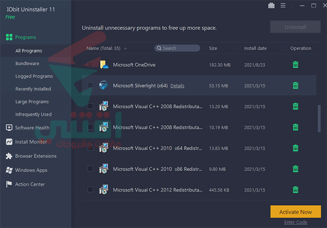Click the Software Health icon
The width and height of the screenshot is (327, 228).
pos(9,128)
